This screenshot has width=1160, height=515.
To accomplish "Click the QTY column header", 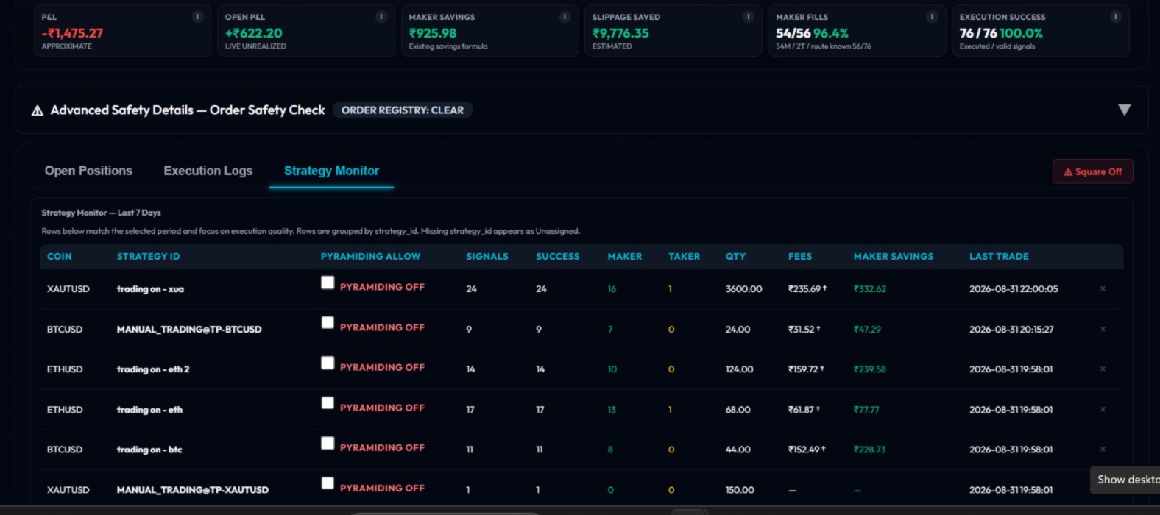I will click(735, 256).
